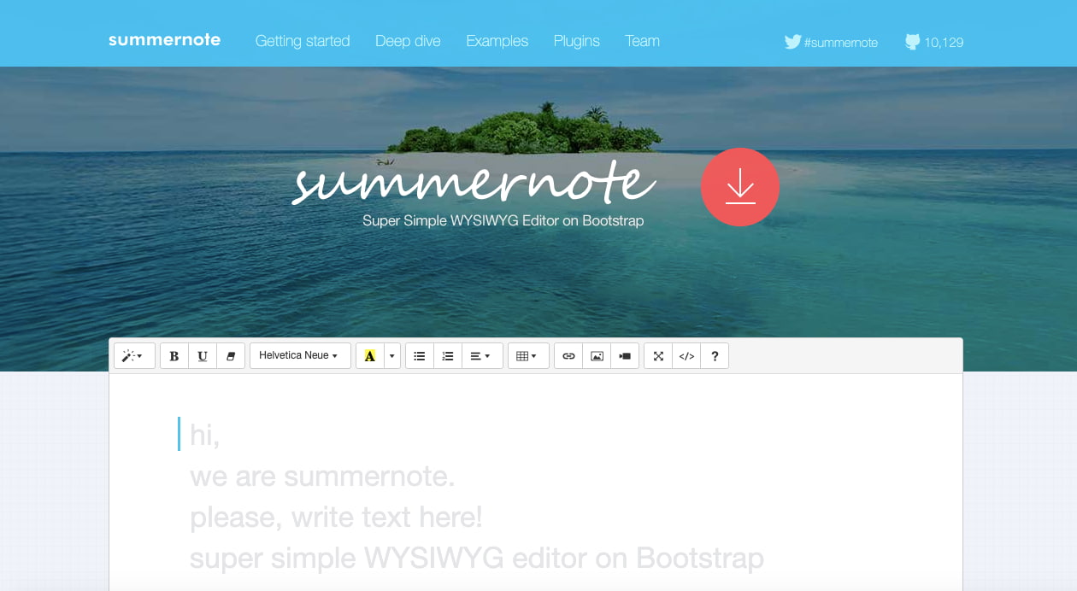Insert an unordered bullet list
Screen dimensions: 1077x591
click(420, 356)
